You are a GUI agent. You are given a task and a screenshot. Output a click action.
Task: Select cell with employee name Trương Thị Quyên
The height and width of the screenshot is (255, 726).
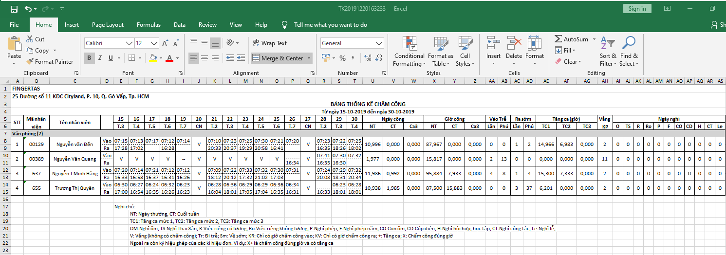coord(74,188)
